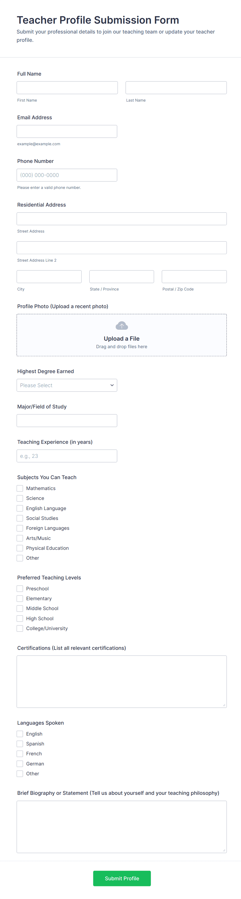Click inside the Certifications text area

(122, 681)
